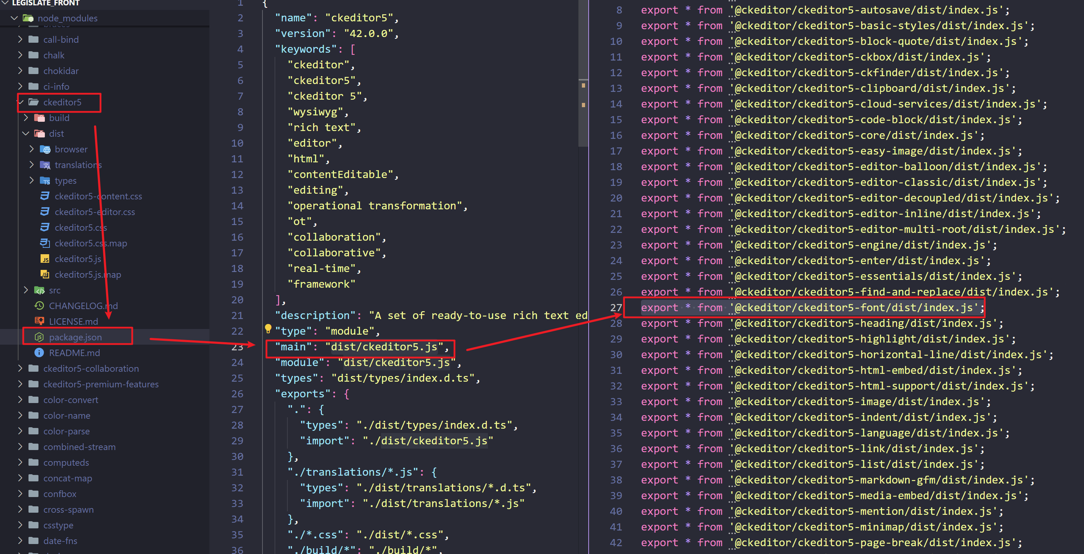Click line number 27 in right editor
The width and height of the screenshot is (1084, 554).
616,308
